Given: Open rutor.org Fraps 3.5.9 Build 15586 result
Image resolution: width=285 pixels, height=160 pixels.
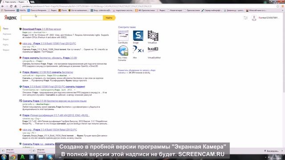Looking at the screenshot, I should click(x=49, y=44).
